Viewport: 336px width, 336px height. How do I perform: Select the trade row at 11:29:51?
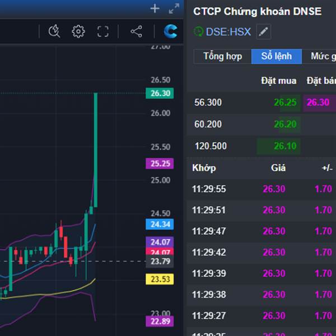262,210
